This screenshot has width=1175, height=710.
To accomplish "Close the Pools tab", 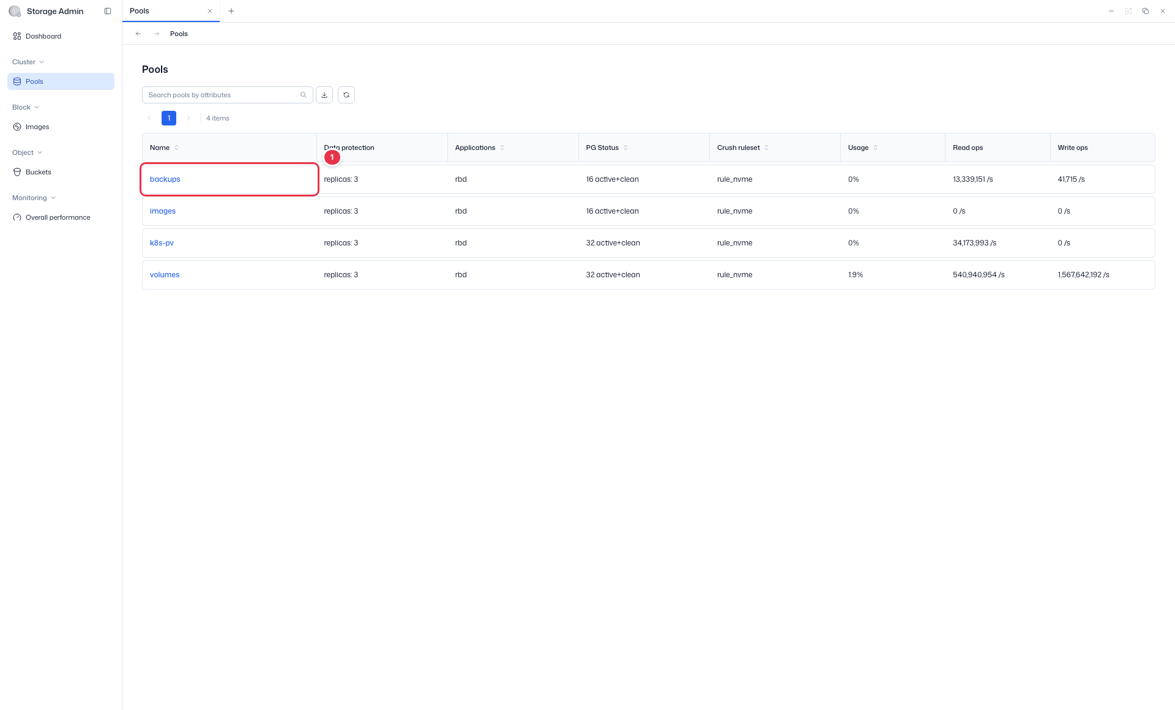I will click(210, 11).
